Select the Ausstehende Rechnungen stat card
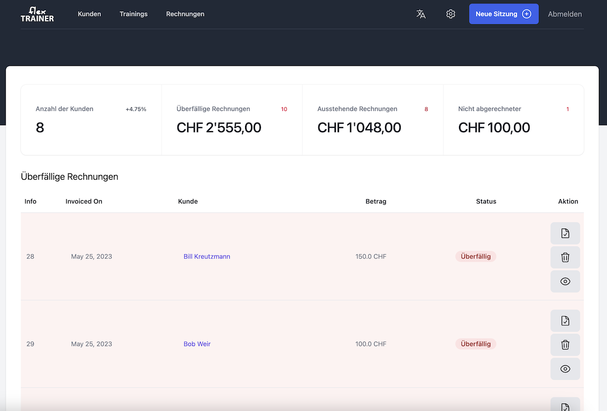The height and width of the screenshot is (411, 607). 373,119
